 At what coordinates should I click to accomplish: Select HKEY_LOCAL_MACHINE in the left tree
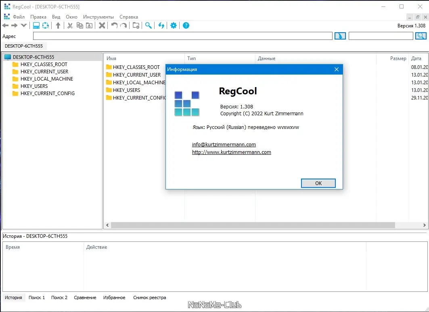[x=47, y=79]
